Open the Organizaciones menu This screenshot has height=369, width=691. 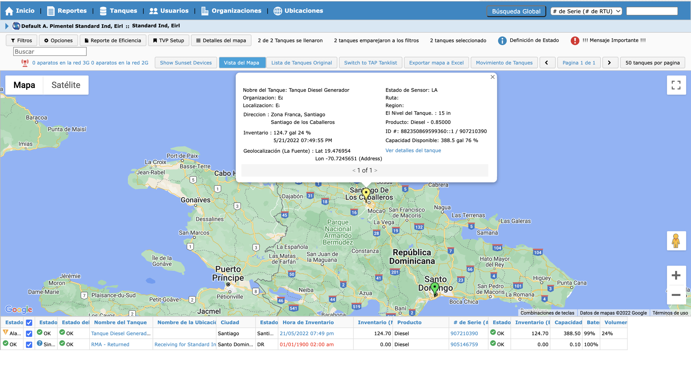[231, 11]
